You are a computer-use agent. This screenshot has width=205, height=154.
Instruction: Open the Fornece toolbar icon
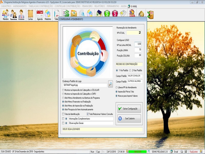(x=21, y=15)
